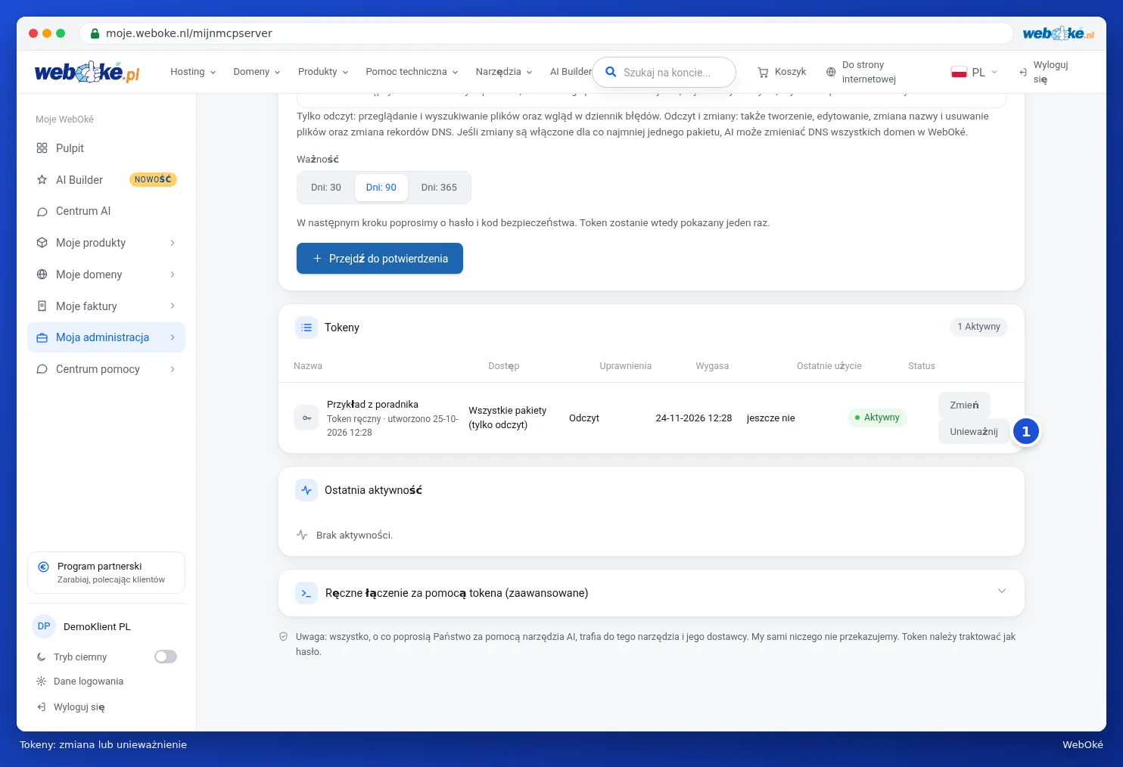Click the Polish flag language icon
This screenshot has width=1123, height=767.
[x=959, y=72]
